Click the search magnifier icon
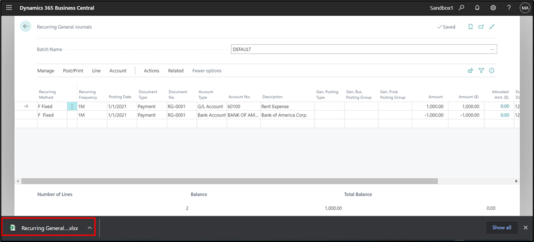 462,7
